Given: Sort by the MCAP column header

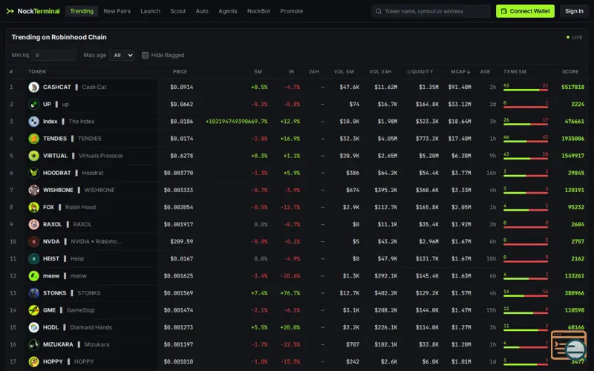Looking at the screenshot, I should (x=460, y=71).
